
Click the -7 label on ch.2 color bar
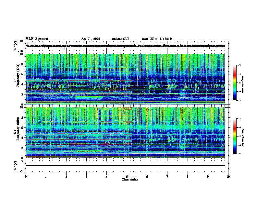click(239, 154)
